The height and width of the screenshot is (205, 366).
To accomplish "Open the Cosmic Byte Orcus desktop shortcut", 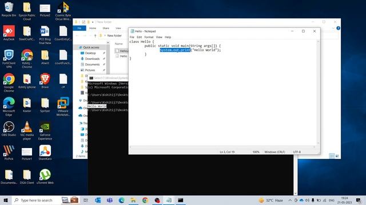I will (x=63, y=11).
